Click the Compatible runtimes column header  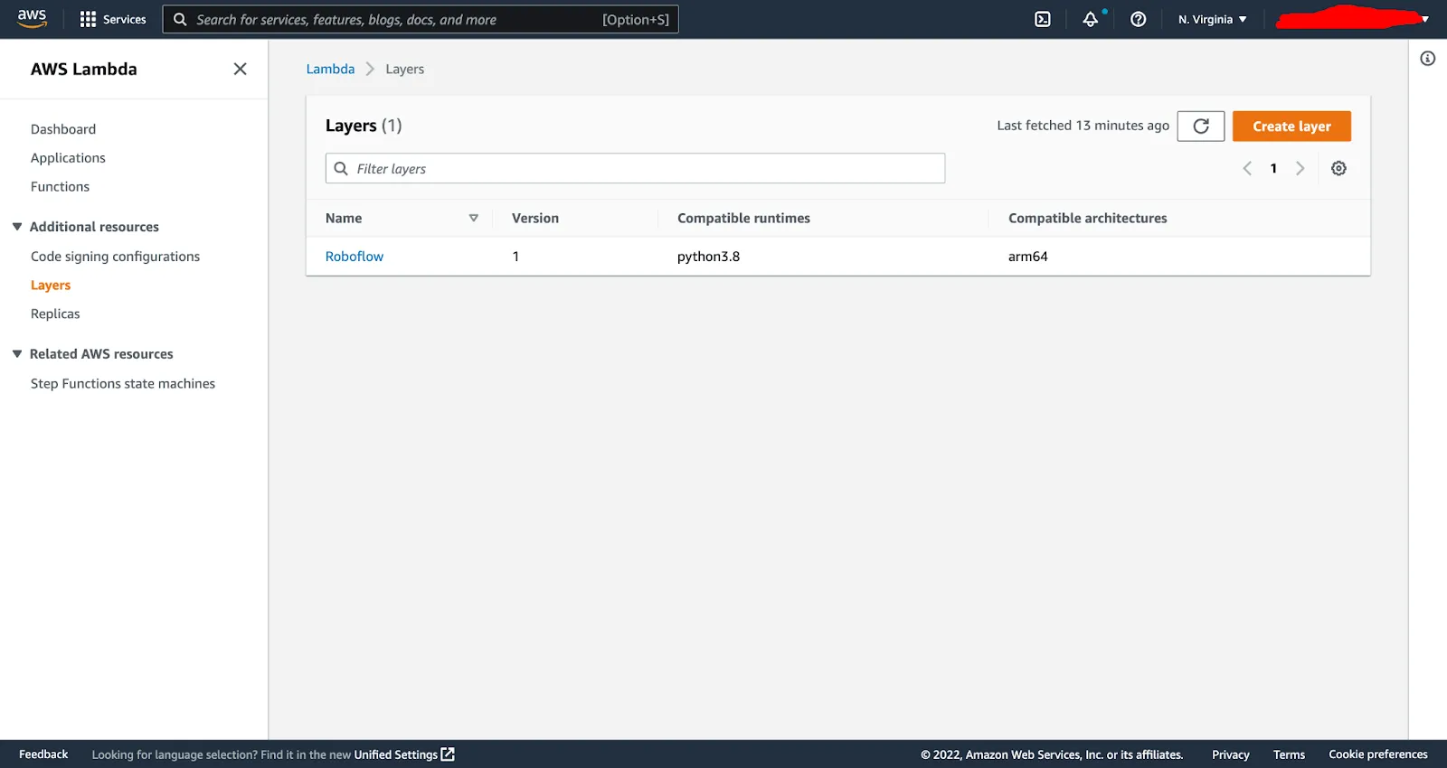click(x=743, y=219)
